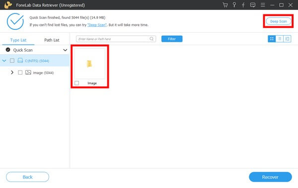Switch to the Path List tab
Viewport: 298px width, 188px height.
pyautogui.click(x=52, y=40)
